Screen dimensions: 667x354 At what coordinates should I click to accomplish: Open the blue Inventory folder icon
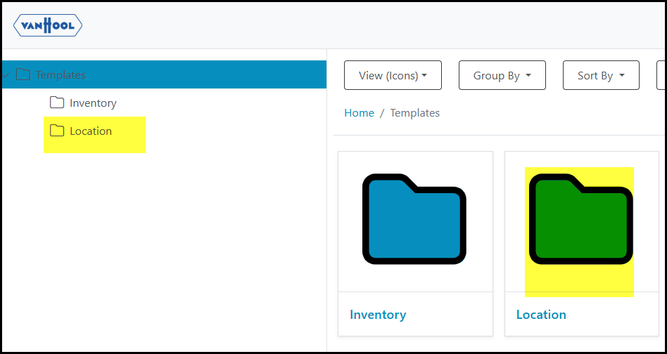pyautogui.click(x=414, y=218)
